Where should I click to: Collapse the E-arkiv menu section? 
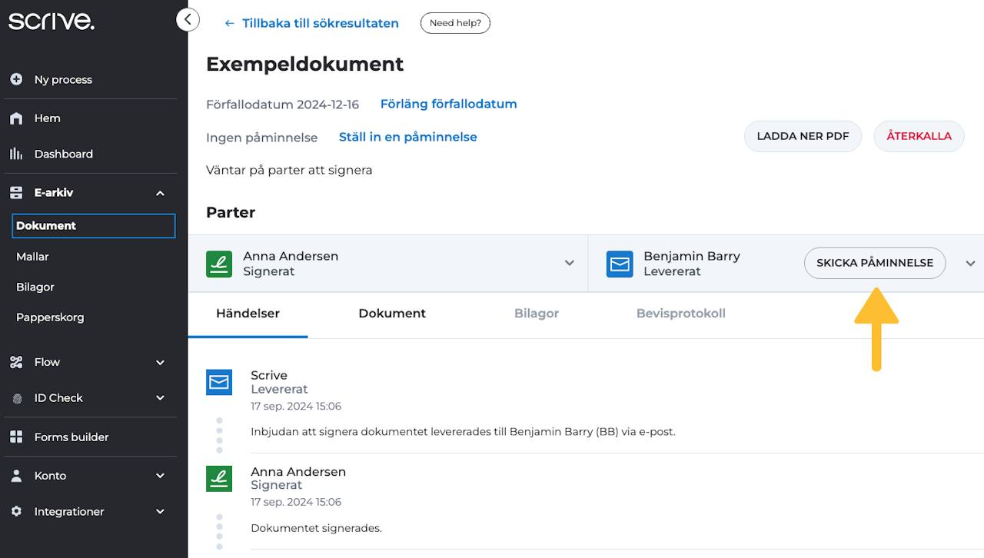(160, 193)
